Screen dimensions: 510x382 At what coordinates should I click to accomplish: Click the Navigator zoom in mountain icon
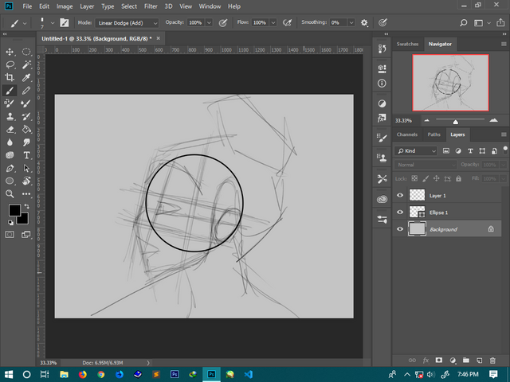[494, 120]
